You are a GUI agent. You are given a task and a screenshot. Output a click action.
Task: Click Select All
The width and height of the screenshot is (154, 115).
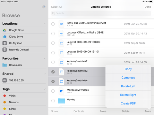tap(56, 7)
